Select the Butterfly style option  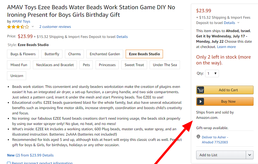click(x=52, y=54)
